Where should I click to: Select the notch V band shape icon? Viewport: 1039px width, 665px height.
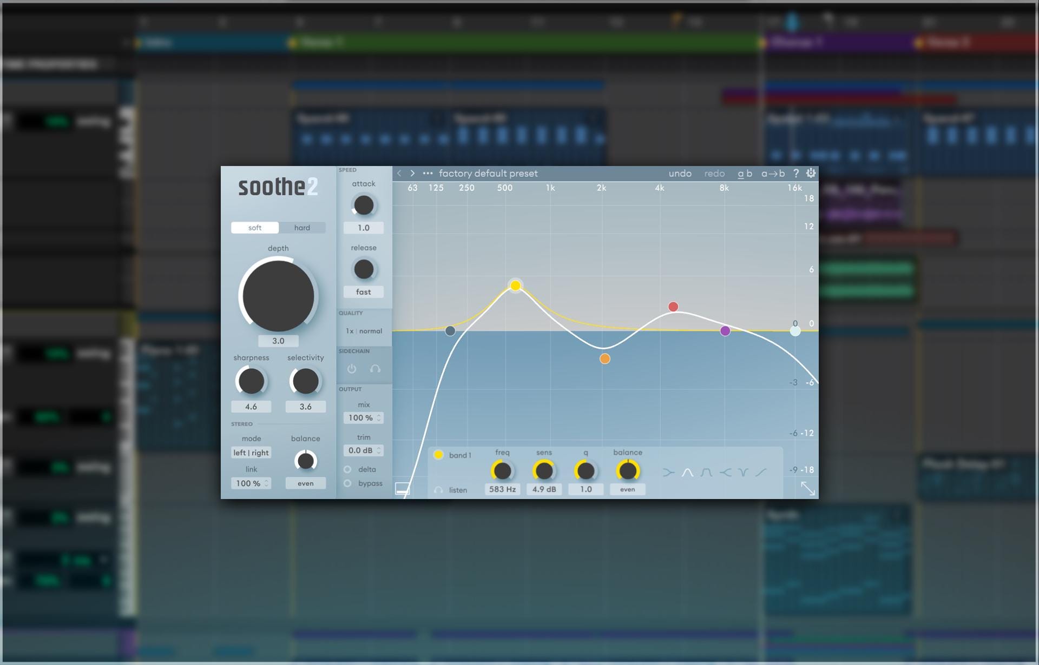click(743, 473)
